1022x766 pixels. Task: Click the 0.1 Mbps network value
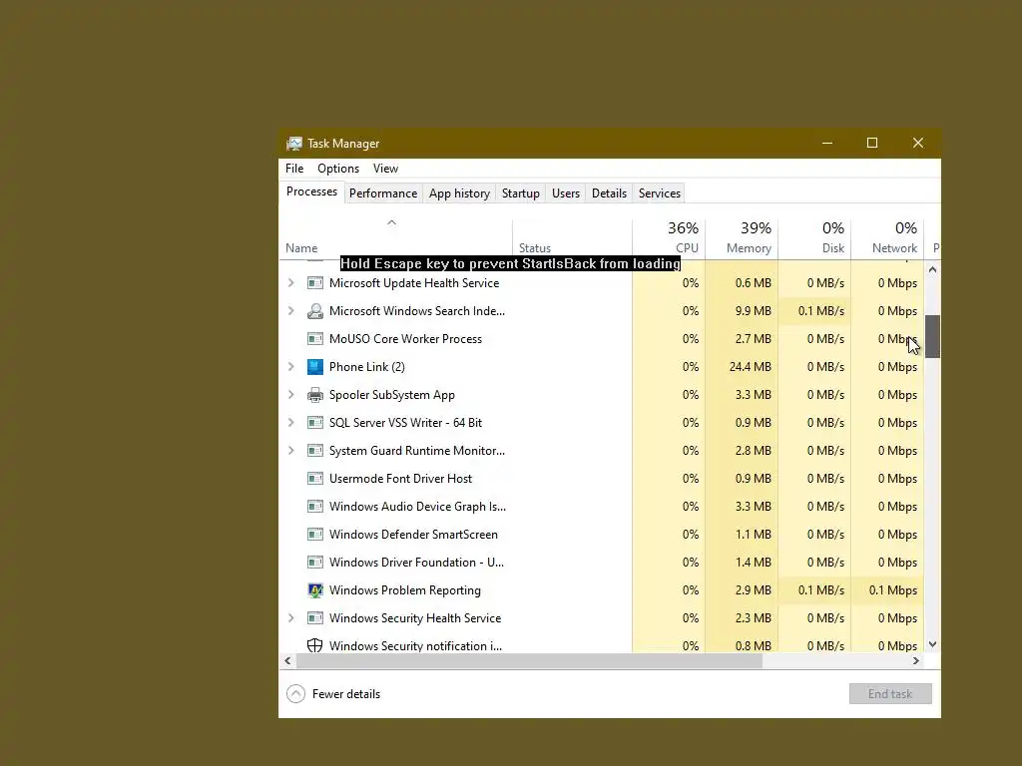click(x=893, y=590)
